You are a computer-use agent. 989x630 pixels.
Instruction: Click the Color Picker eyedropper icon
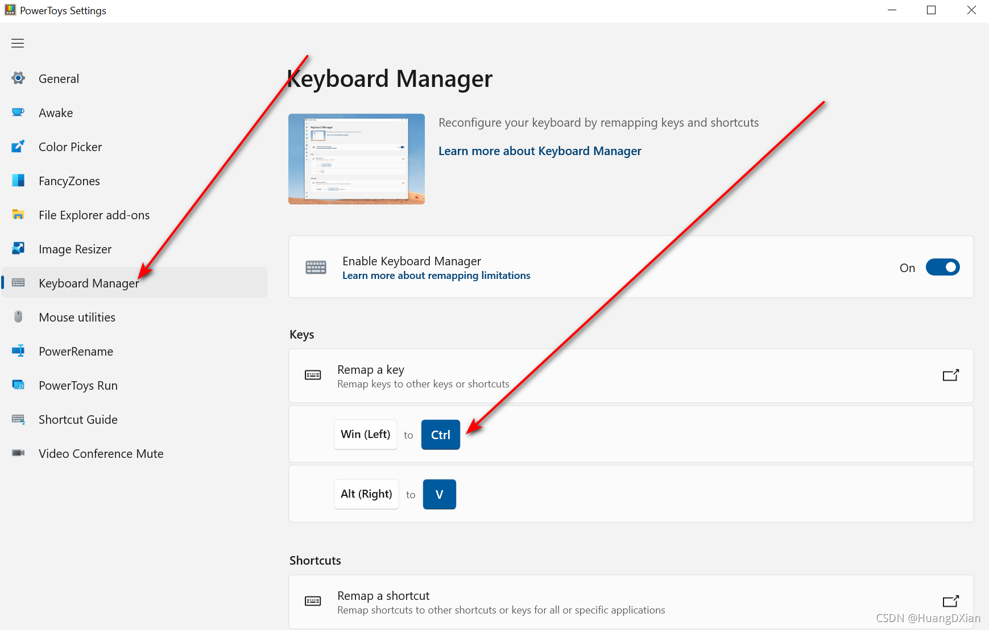point(18,147)
